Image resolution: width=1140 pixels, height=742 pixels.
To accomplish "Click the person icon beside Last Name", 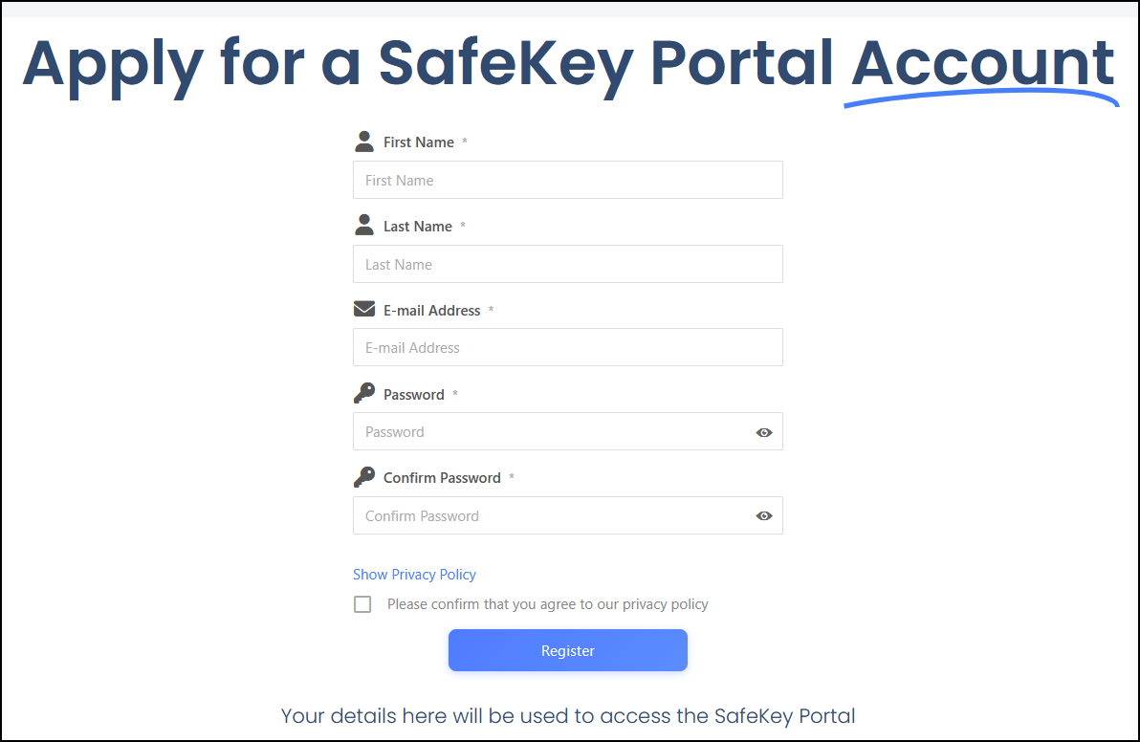I will pos(363,226).
